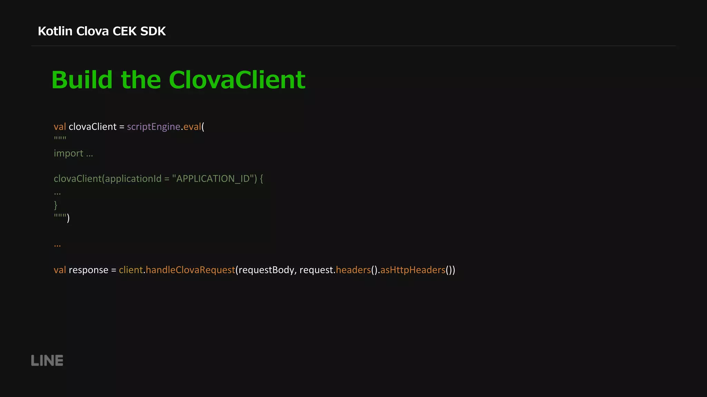Click the 'val clovaClient = scriptEngine.eval(' code line

pyautogui.click(x=129, y=127)
